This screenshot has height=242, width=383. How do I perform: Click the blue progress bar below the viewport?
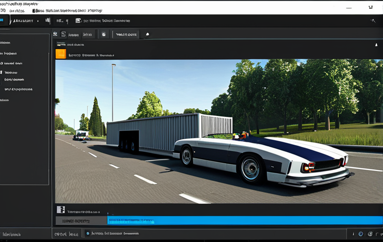click(244, 220)
